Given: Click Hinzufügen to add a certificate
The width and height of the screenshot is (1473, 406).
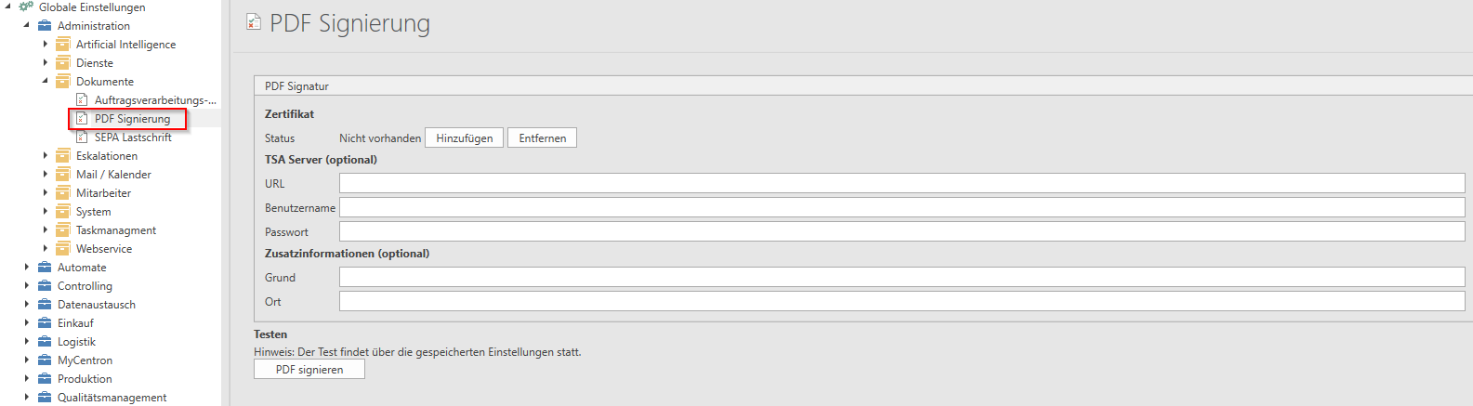Looking at the screenshot, I should click(x=465, y=138).
